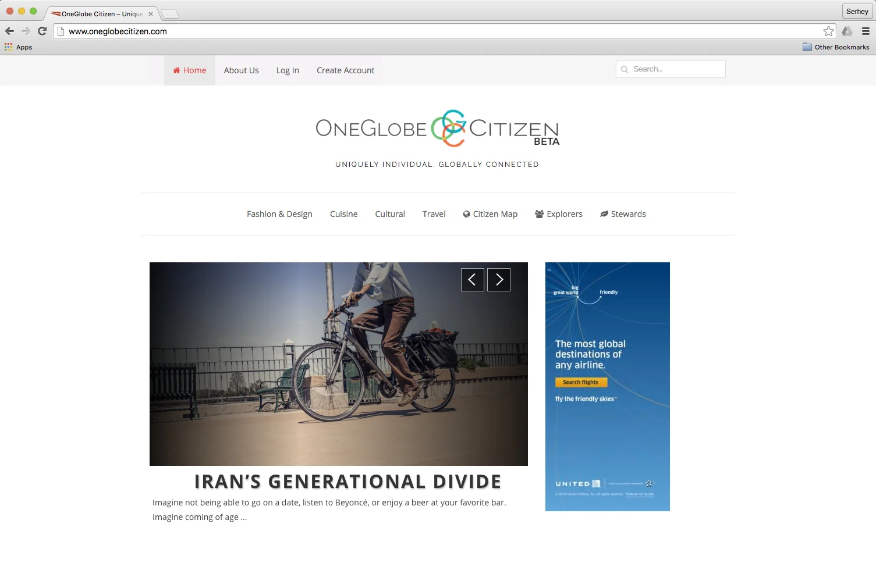Click the article excerpt beginning 'Imagine not being'

pyautogui.click(x=329, y=509)
